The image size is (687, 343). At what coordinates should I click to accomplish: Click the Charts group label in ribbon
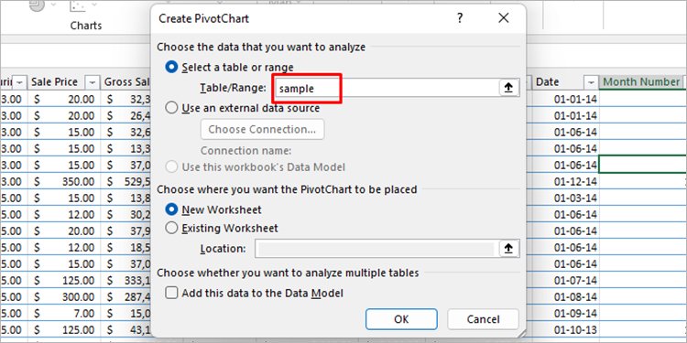[x=86, y=26]
